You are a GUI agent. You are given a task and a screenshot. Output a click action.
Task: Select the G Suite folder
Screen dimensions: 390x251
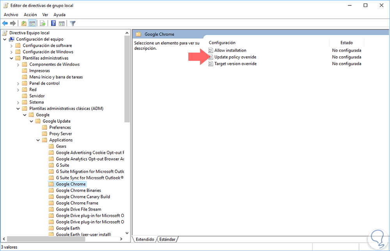tap(62, 165)
